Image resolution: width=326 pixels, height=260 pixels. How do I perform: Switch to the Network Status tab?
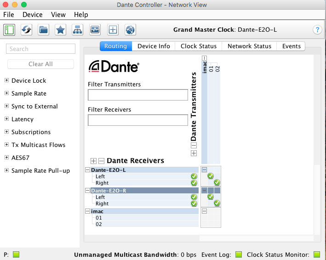pos(249,46)
